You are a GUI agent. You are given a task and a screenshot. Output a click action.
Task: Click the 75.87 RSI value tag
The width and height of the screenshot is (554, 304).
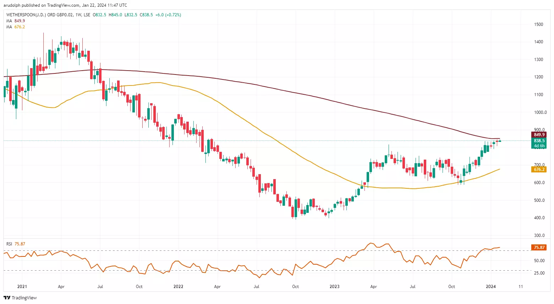point(539,248)
